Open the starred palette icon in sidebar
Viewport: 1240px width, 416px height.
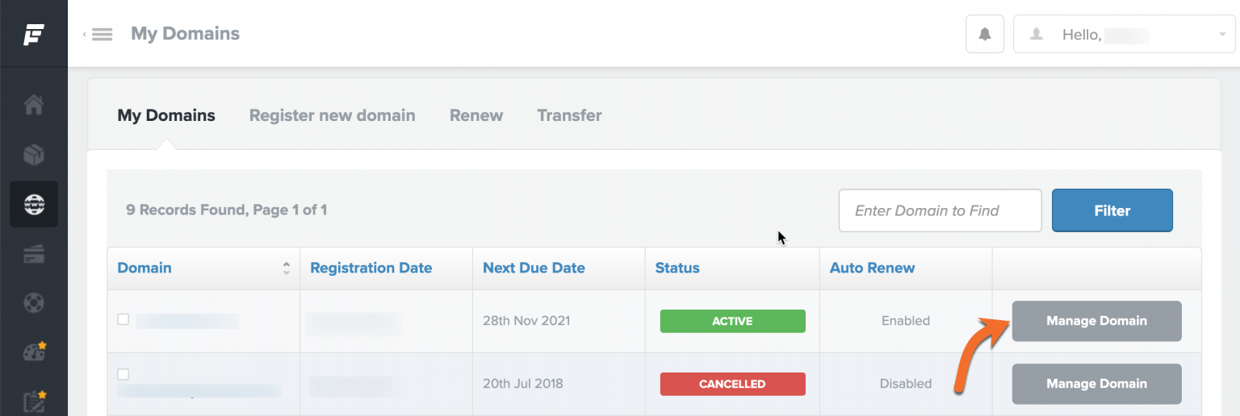[34, 352]
